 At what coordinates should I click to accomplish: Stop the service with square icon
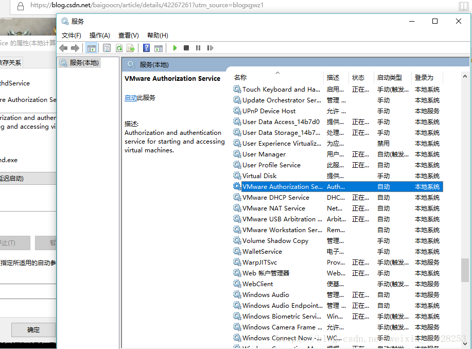186,48
